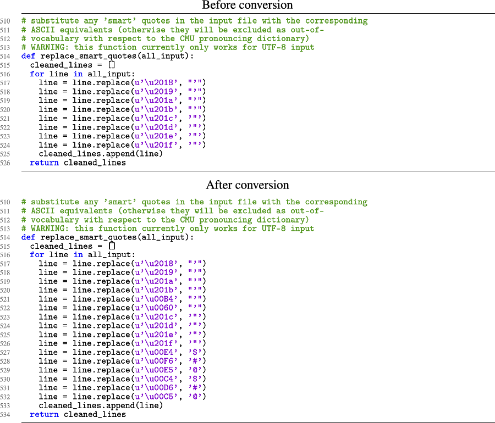The image size is (495, 423).
Task: Click the for keyword in After listing
Action: coord(37,255)
